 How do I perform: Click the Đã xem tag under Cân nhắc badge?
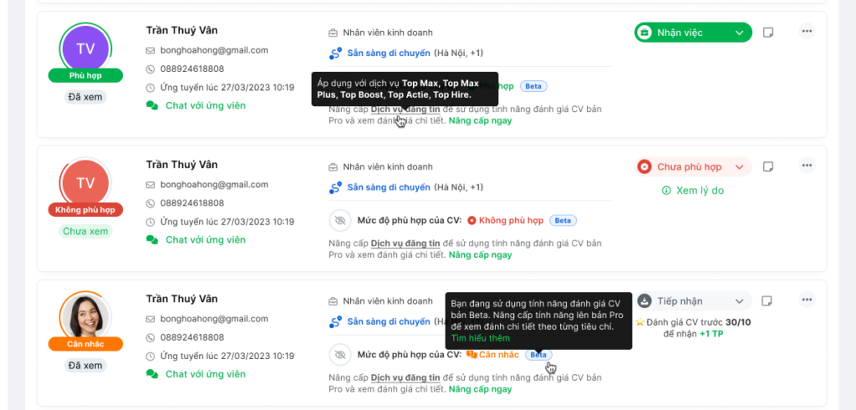(x=85, y=365)
